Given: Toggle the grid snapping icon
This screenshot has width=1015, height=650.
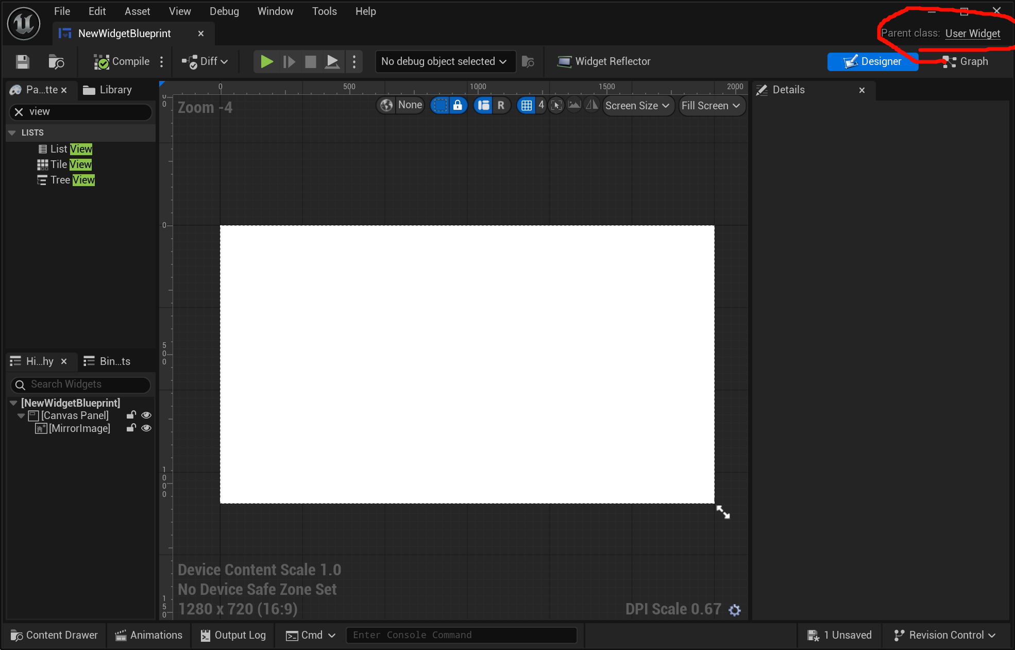Looking at the screenshot, I should (526, 106).
